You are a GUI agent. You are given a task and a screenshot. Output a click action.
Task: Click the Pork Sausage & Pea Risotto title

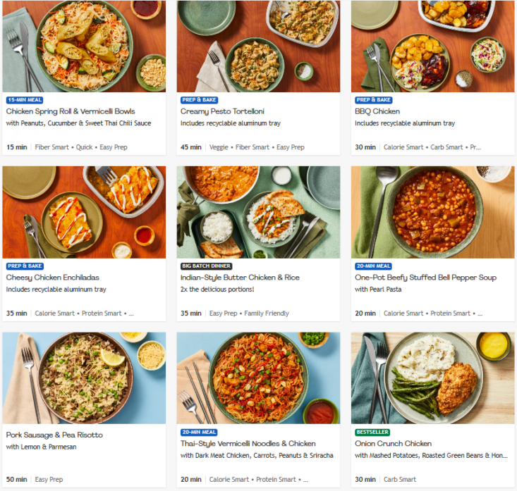(x=54, y=435)
